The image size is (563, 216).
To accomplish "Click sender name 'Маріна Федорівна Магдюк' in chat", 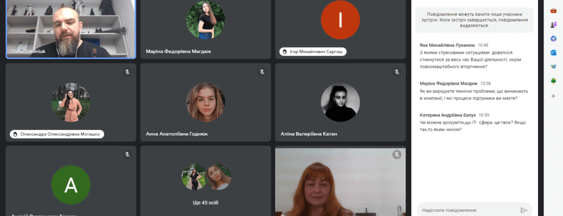I will click(448, 84).
